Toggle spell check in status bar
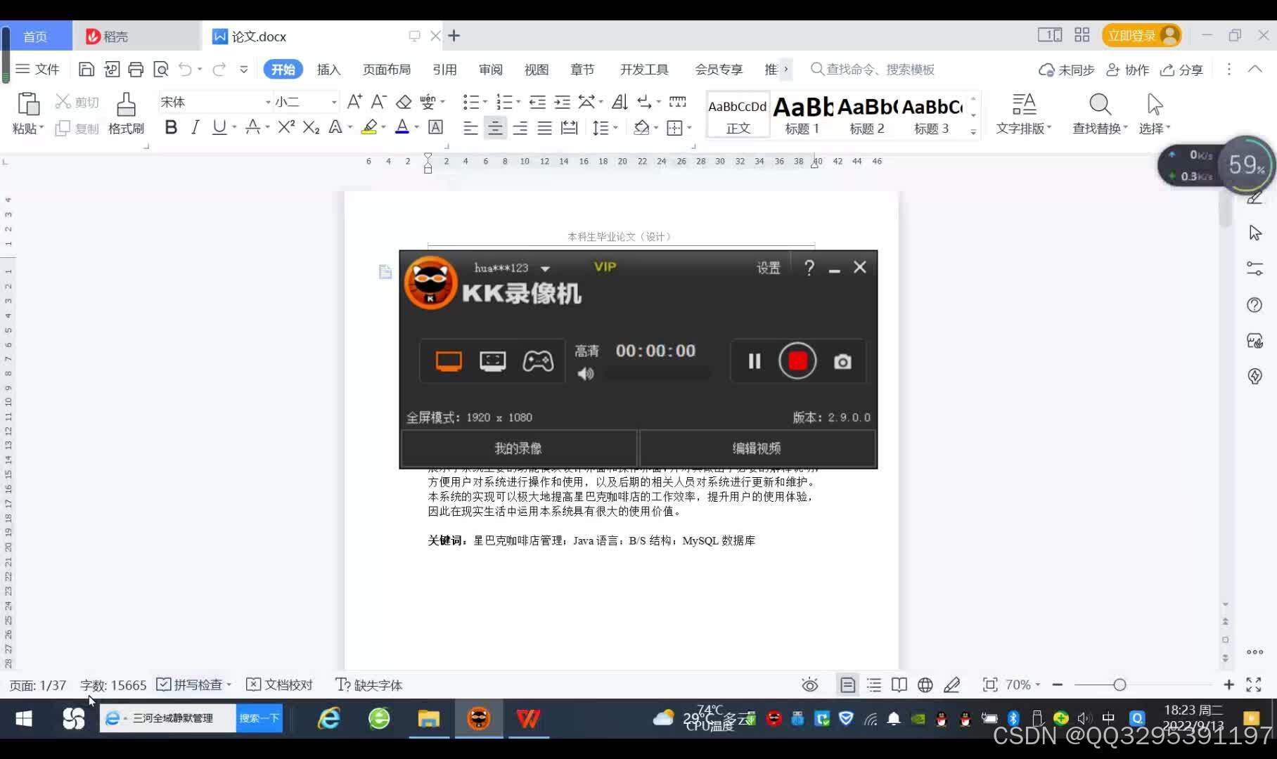Screen dimensions: 1277x759 (194, 685)
